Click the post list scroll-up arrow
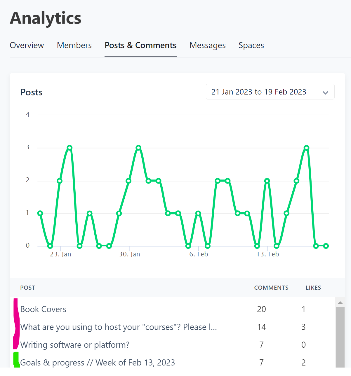 340,302
